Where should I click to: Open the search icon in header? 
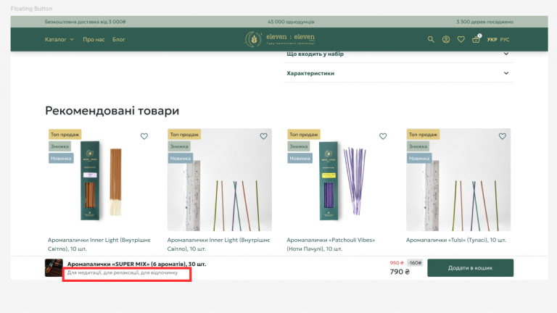pyautogui.click(x=431, y=39)
